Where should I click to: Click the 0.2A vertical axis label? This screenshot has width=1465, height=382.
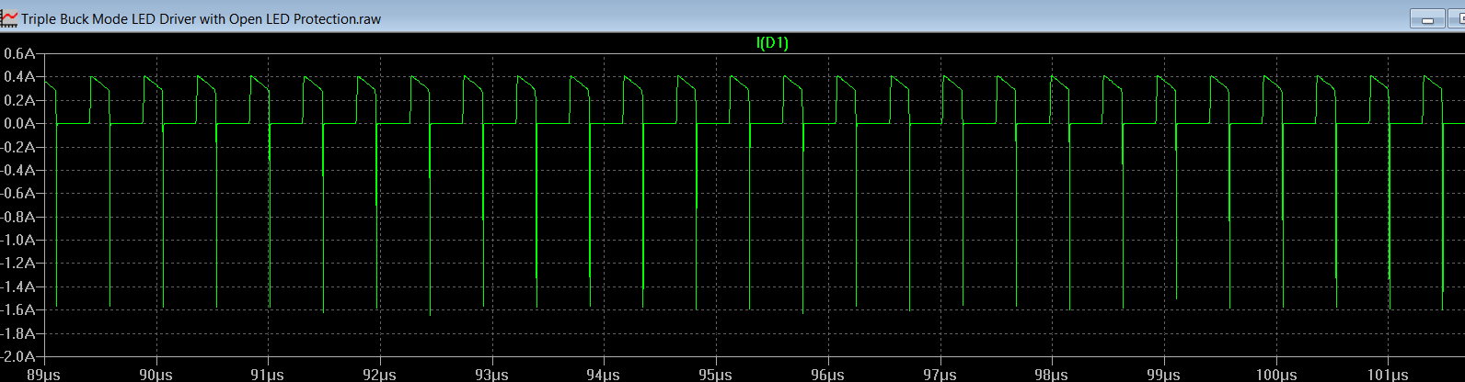click(x=18, y=100)
